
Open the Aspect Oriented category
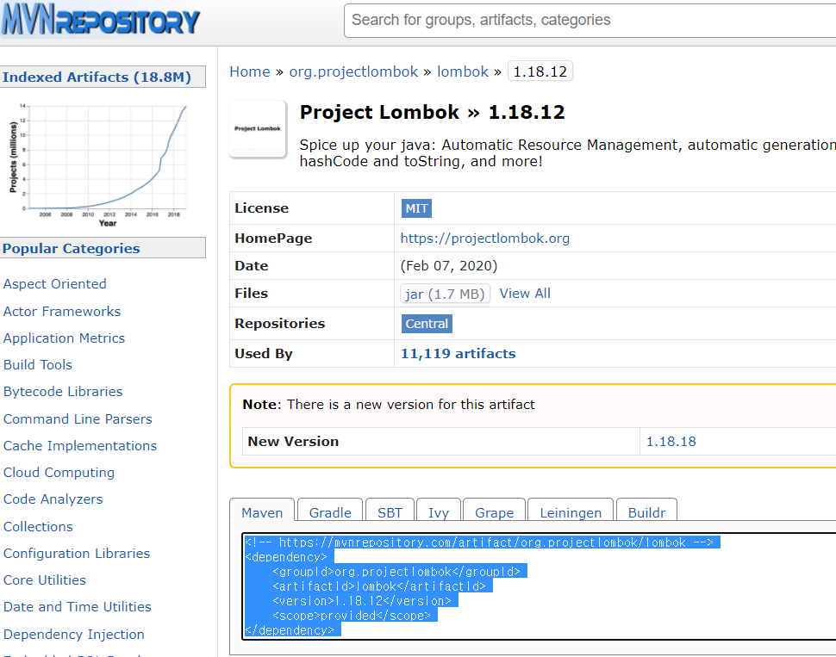coord(55,284)
